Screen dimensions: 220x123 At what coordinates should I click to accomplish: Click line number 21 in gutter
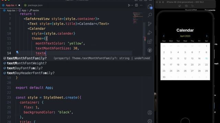(x=9, y=87)
